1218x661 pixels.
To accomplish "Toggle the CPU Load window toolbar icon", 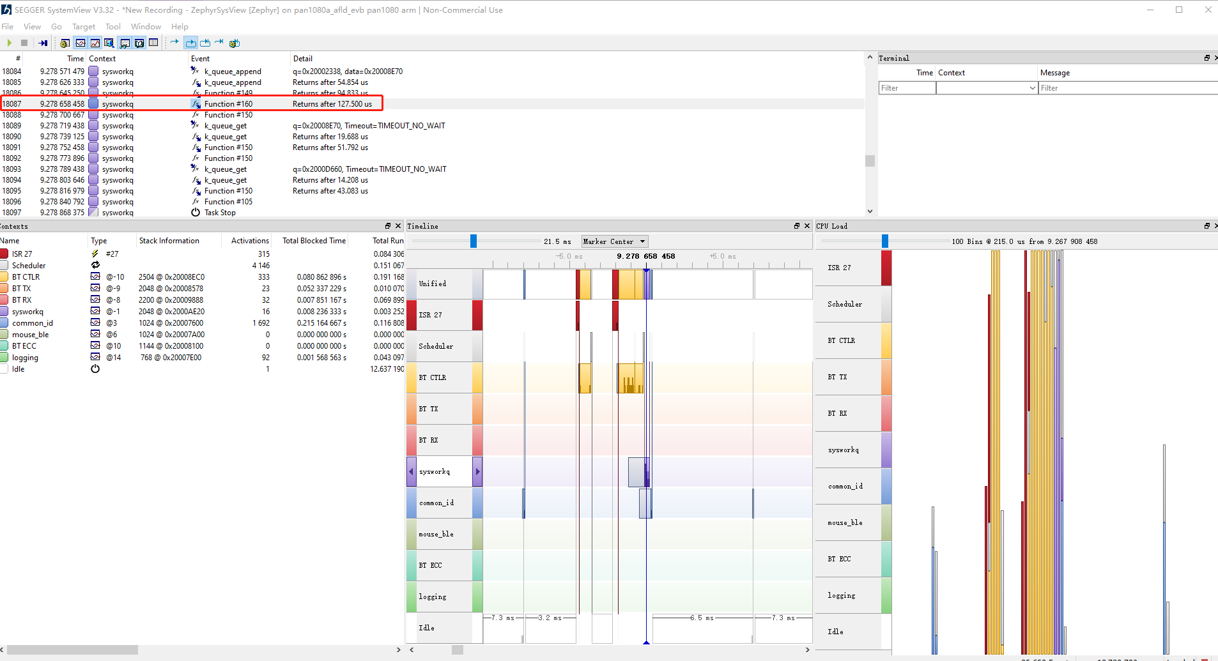I will pyautogui.click(x=95, y=43).
